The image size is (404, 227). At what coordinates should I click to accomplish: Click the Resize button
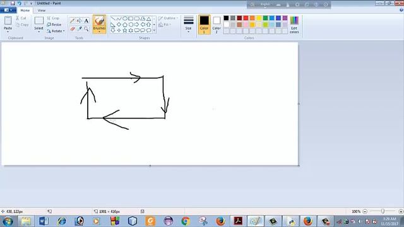click(54, 25)
